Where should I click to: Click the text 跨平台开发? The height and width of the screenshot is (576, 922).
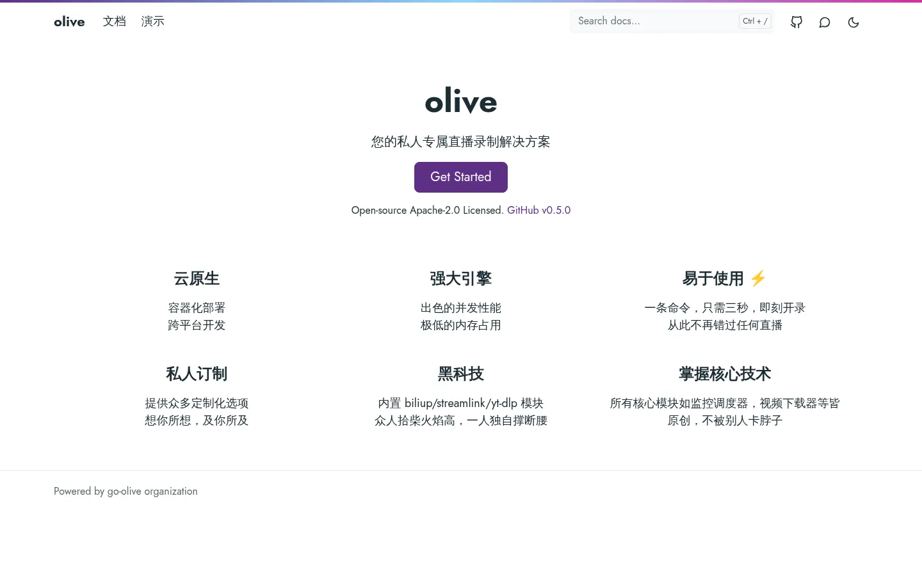(197, 325)
